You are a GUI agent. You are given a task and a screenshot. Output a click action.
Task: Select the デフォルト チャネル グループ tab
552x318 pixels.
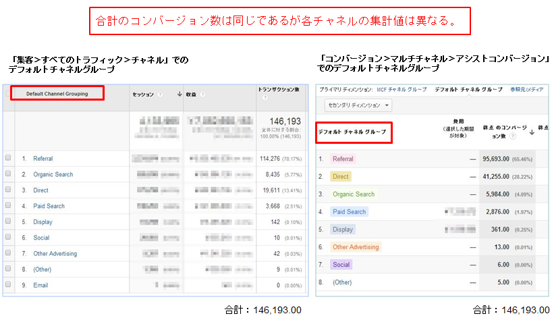(x=468, y=89)
